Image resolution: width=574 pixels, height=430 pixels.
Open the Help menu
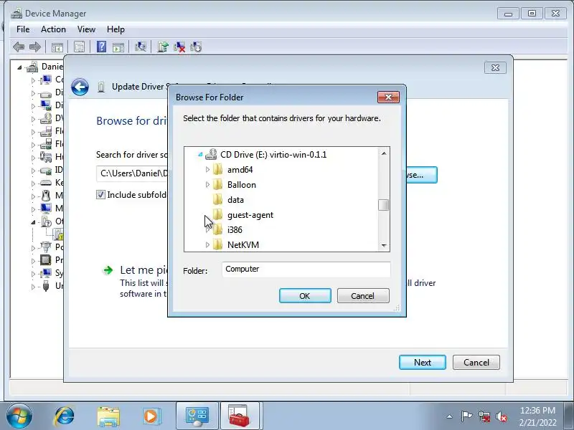pos(116,29)
